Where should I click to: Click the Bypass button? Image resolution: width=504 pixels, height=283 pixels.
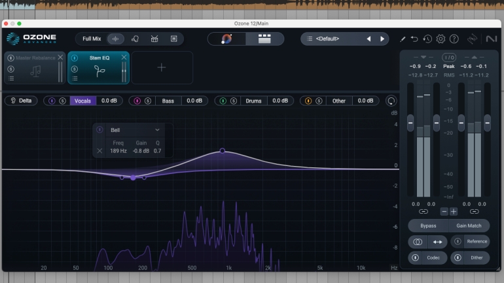(x=428, y=225)
